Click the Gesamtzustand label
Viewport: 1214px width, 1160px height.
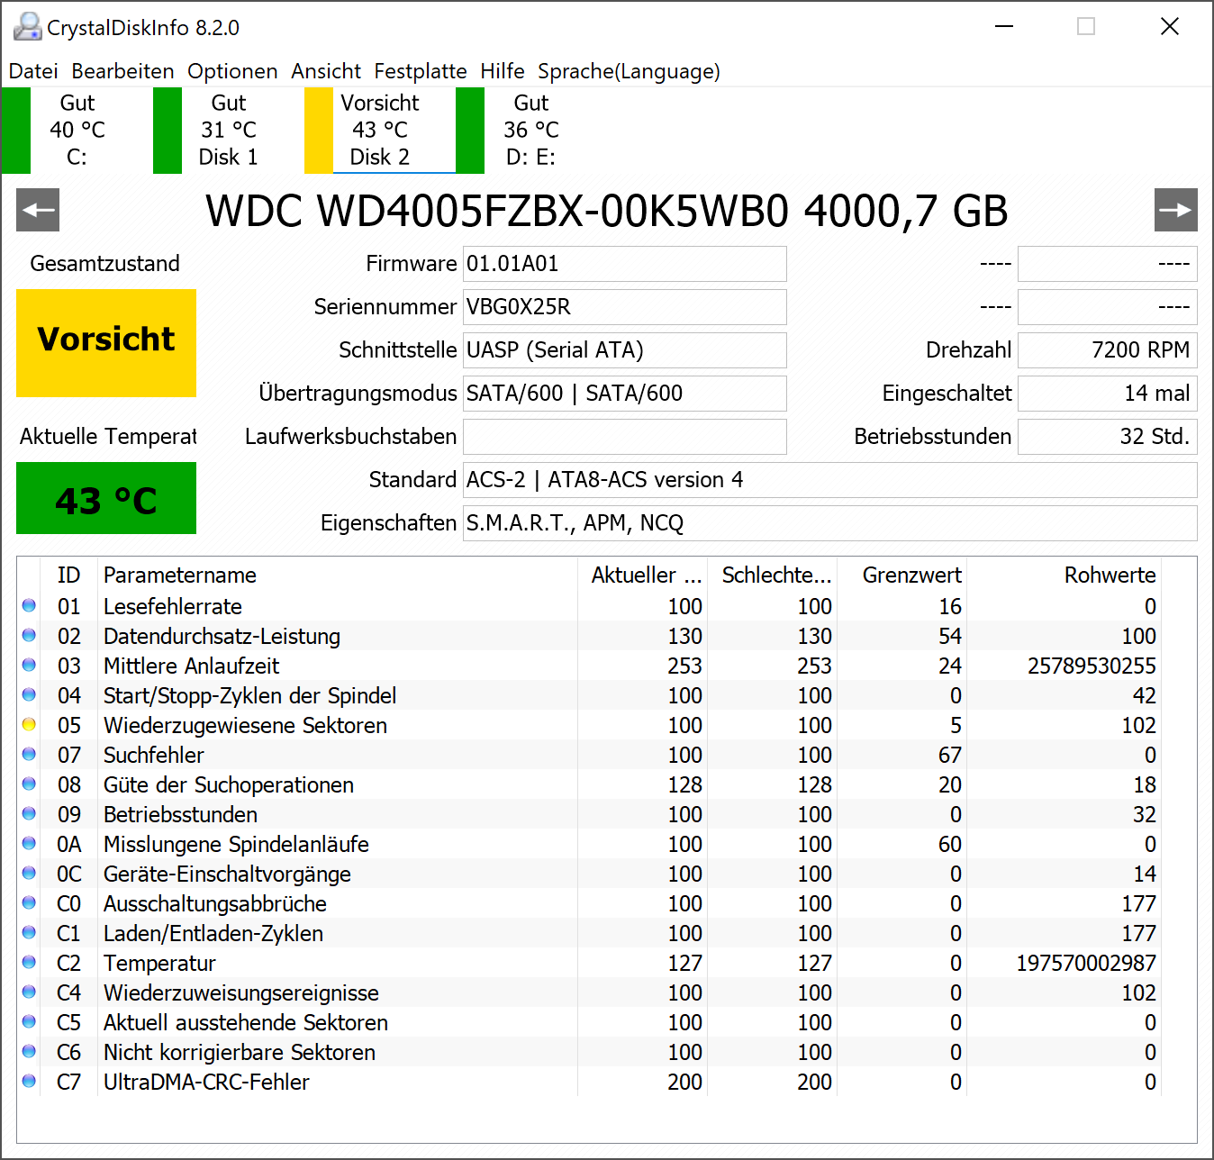click(x=105, y=263)
